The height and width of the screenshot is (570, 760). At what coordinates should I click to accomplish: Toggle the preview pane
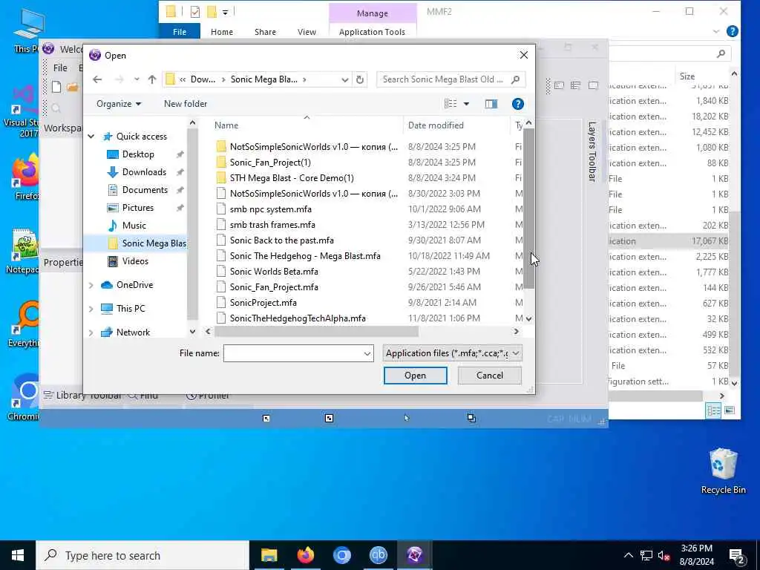491,104
